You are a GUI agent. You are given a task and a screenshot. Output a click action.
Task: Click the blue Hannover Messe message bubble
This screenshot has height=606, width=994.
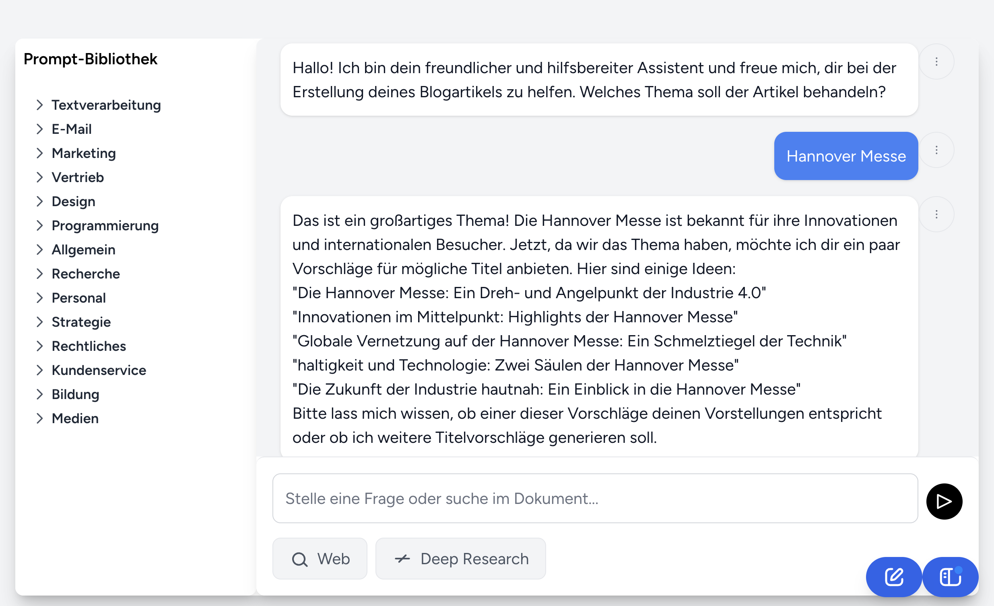846,156
